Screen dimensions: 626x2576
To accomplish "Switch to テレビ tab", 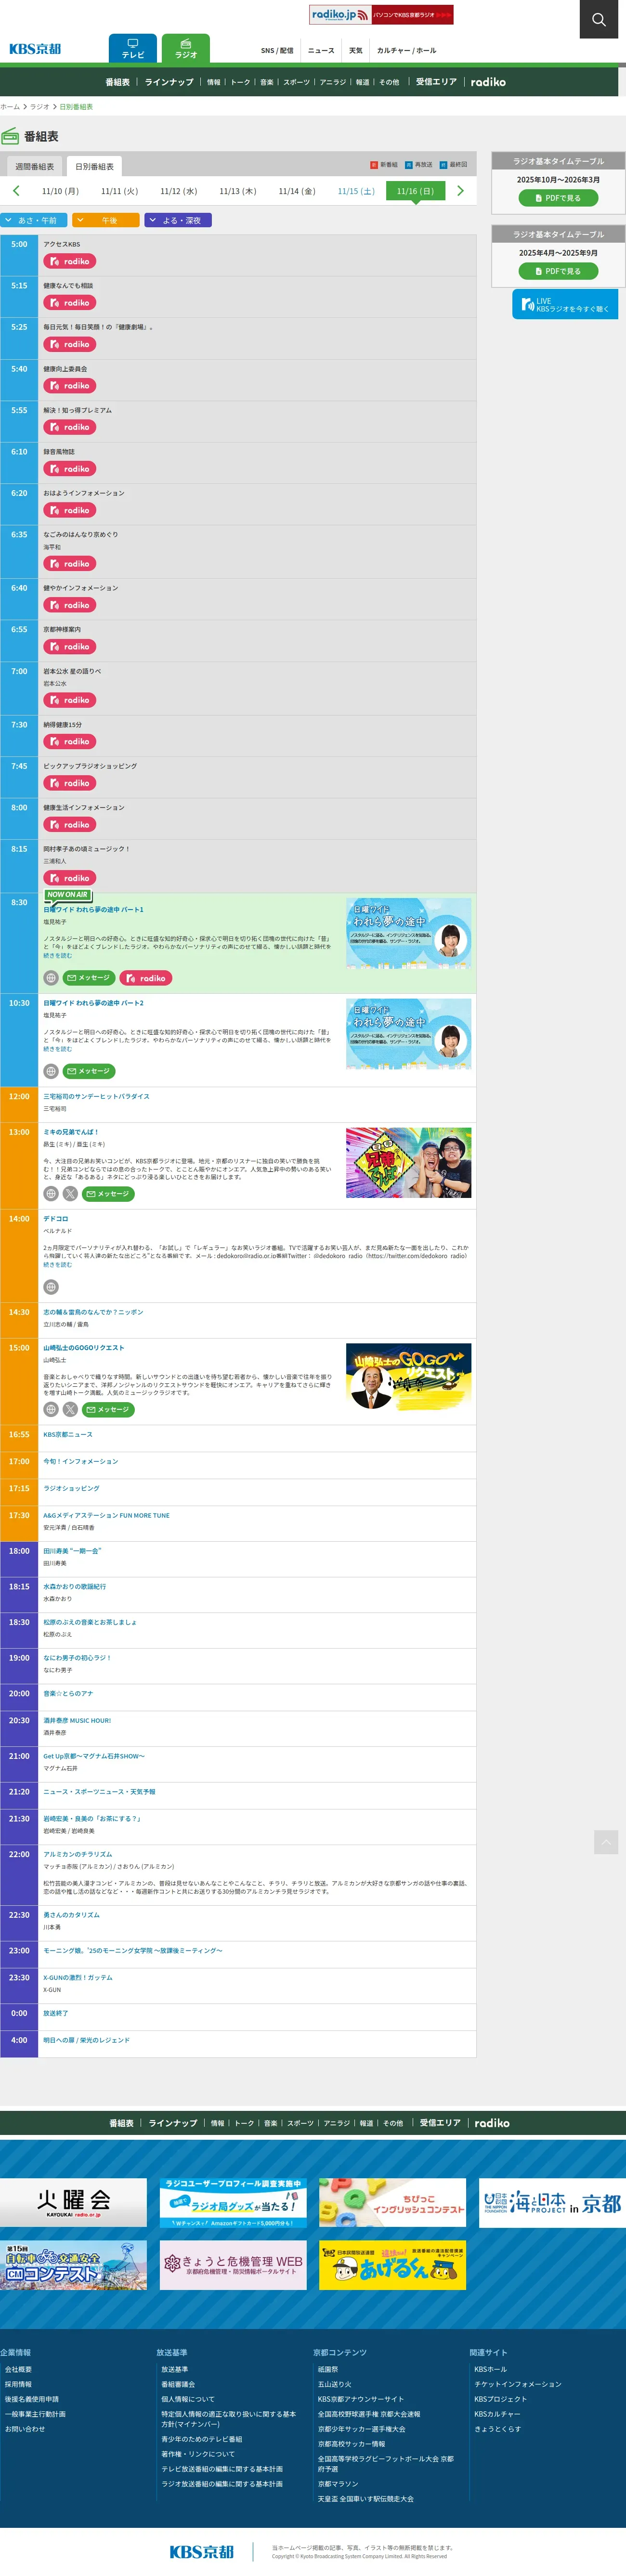I will [133, 48].
